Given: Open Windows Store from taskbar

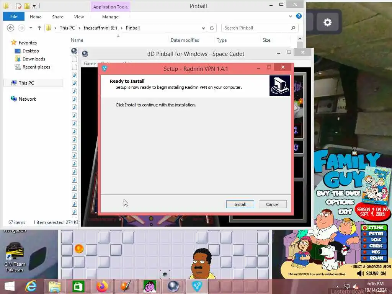Looking at the screenshot, I should tap(78, 286).
